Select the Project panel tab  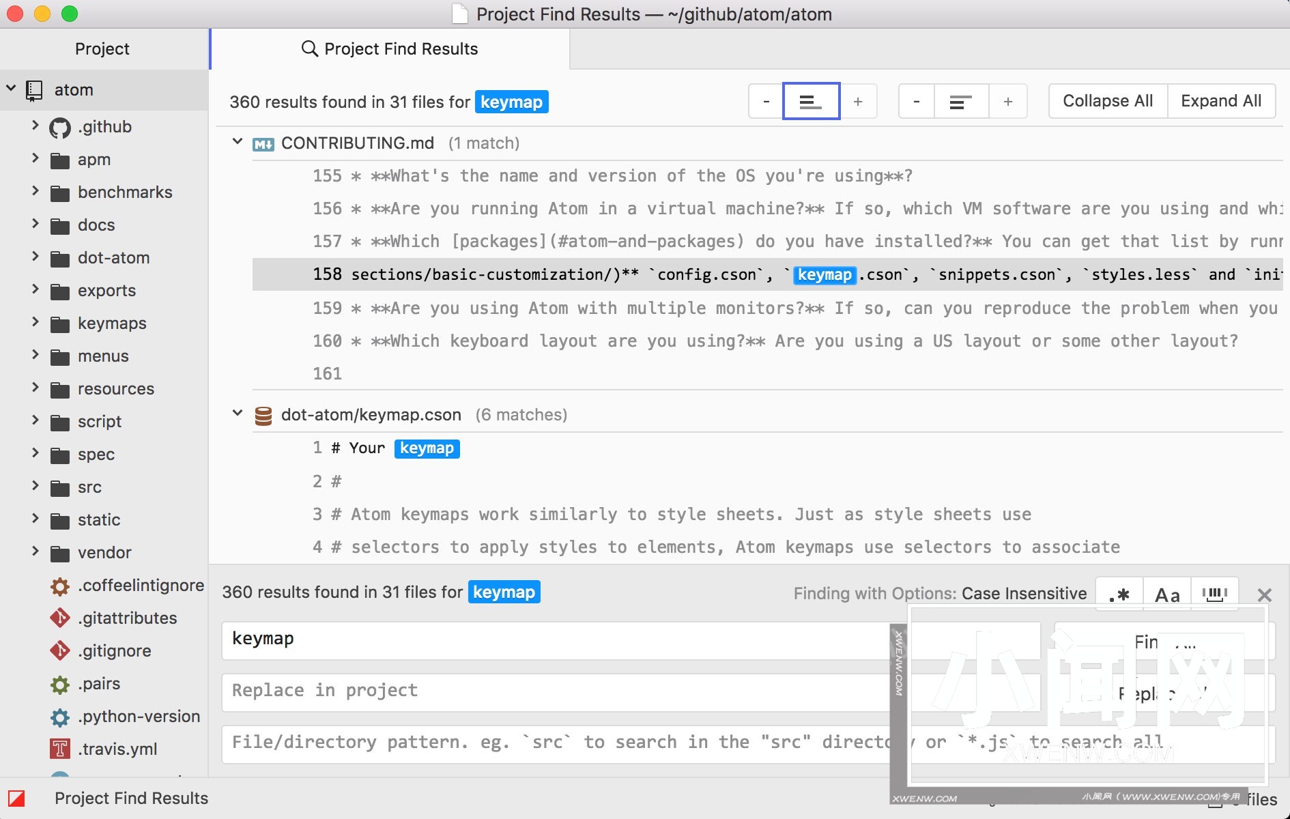[102, 48]
